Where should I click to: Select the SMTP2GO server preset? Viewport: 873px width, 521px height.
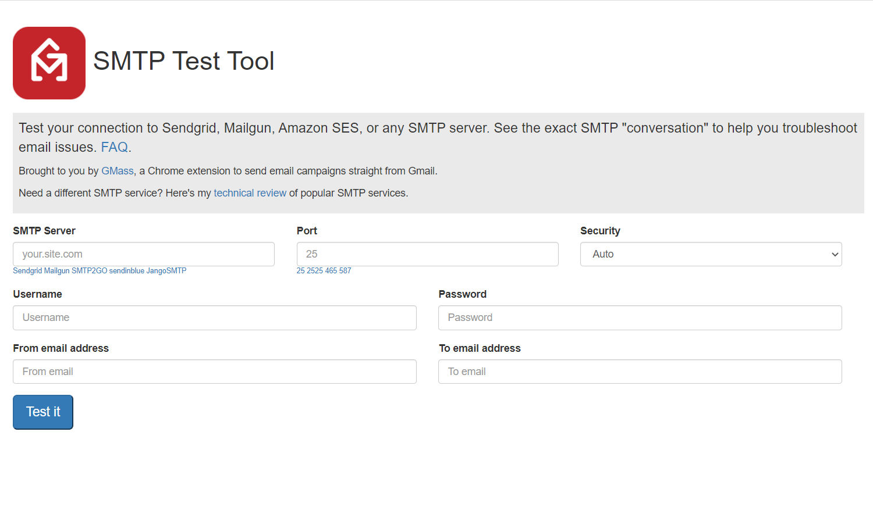click(x=89, y=271)
